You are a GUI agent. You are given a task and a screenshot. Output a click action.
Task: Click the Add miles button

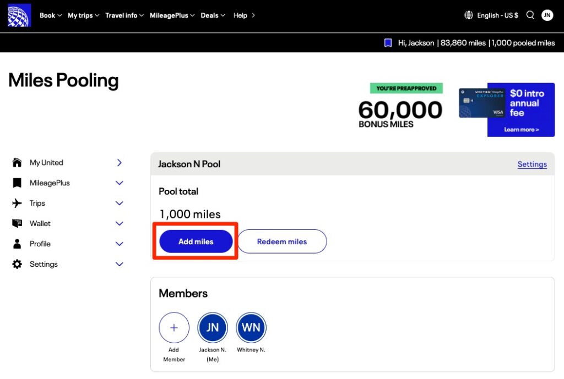[196, 241]
